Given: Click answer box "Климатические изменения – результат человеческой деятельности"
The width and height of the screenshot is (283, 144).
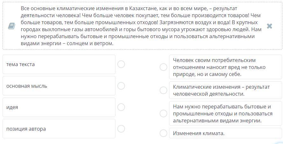Looking at the screenshot, I should point(225,90).
